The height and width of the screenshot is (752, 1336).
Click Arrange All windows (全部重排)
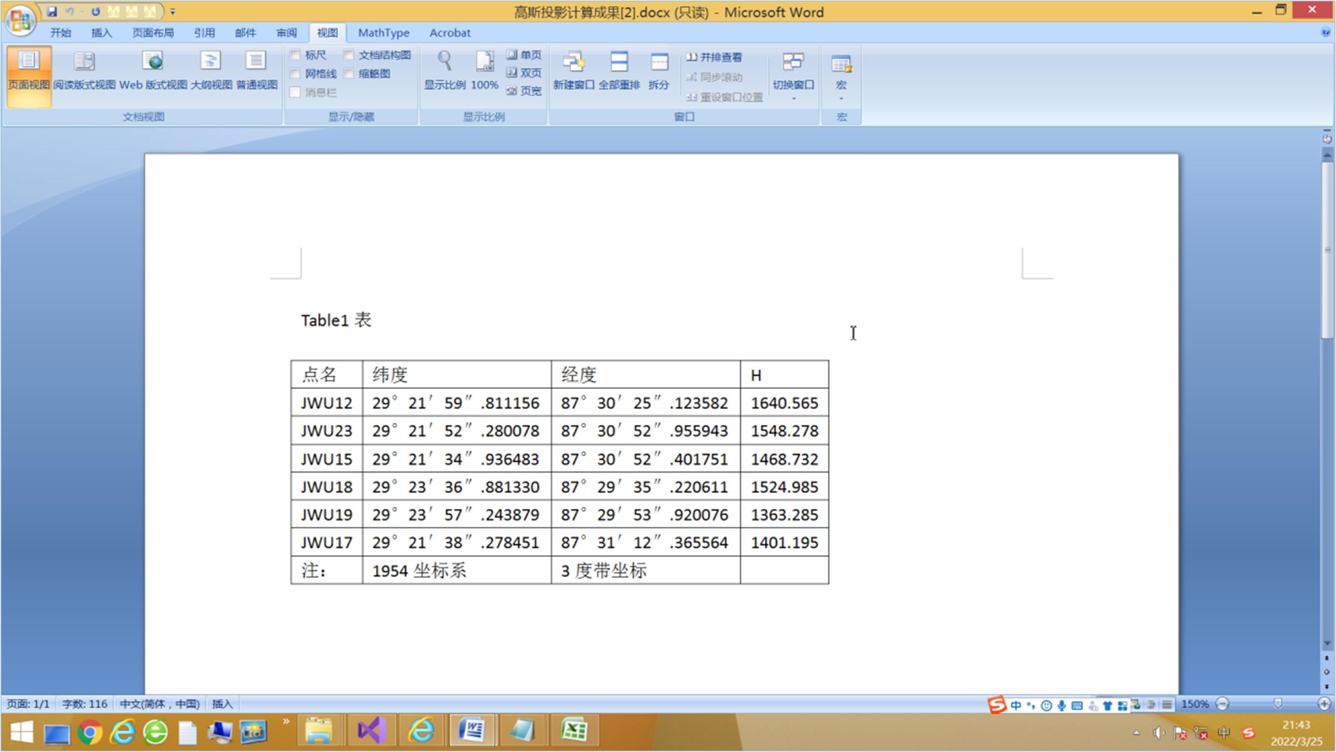619,62
